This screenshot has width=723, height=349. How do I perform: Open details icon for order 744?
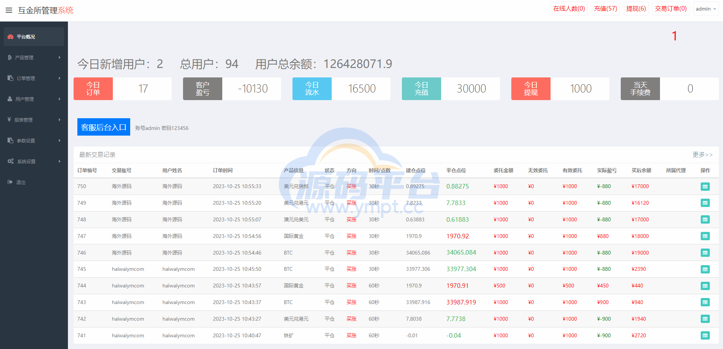(705, 286)
